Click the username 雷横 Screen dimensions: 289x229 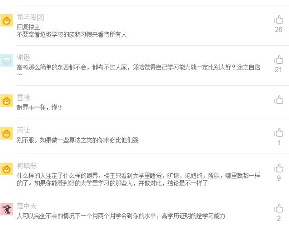(23, 98)
